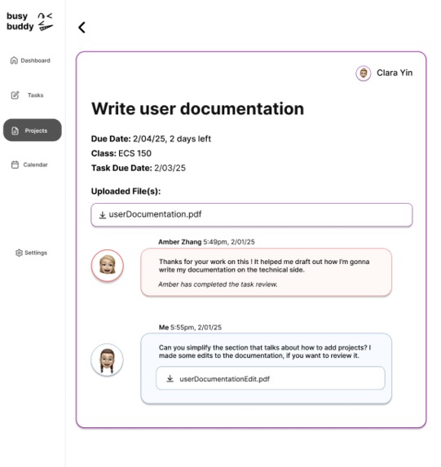Click the Amber Zhang sender name

pyautogui.click(x=179, y=242)
